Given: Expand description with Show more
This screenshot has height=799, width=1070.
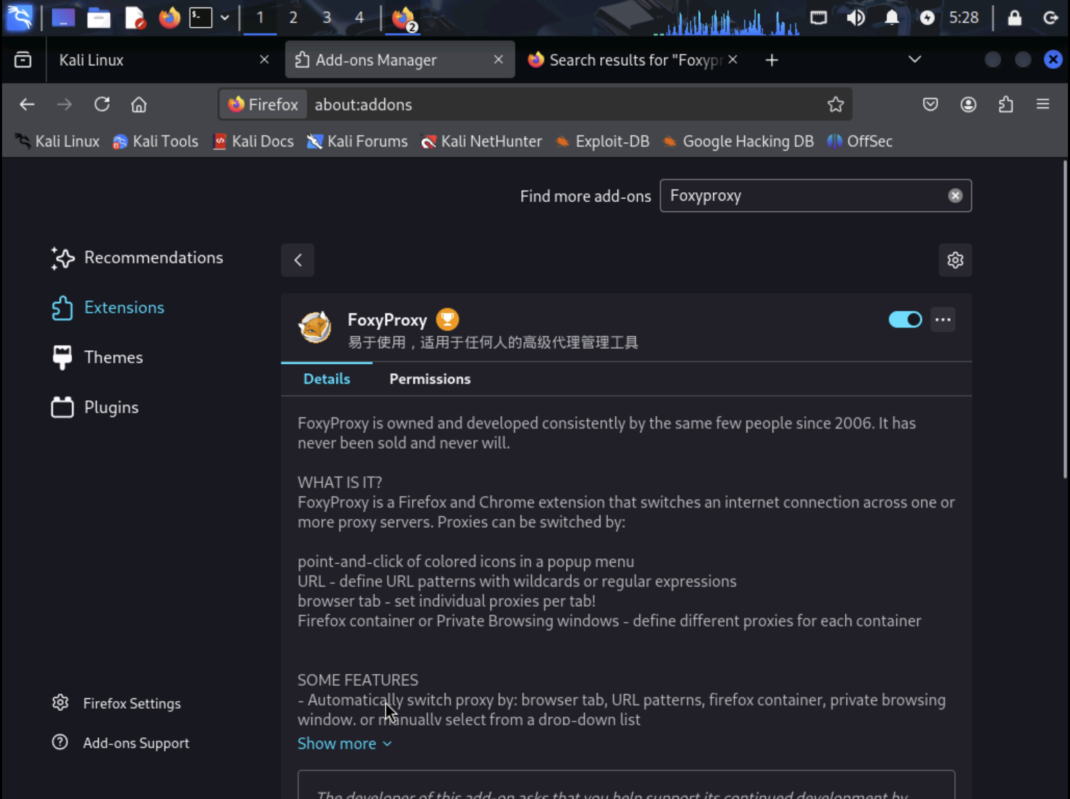Looking at the screenshot, I should point(345,744).
